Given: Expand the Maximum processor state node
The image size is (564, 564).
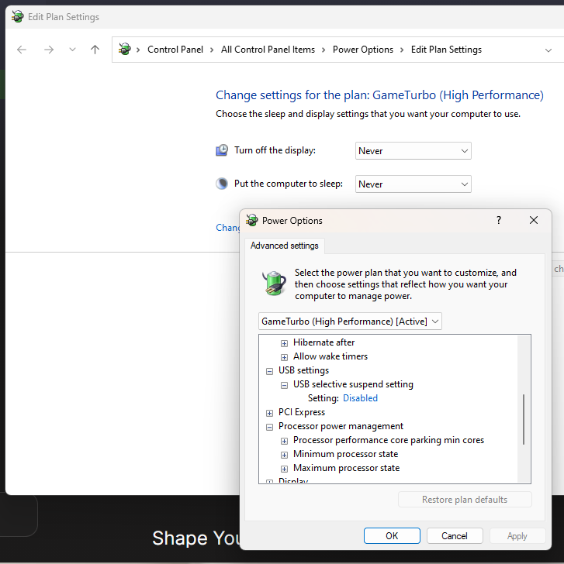Looking at the screenshot, I should coord(284,469).
